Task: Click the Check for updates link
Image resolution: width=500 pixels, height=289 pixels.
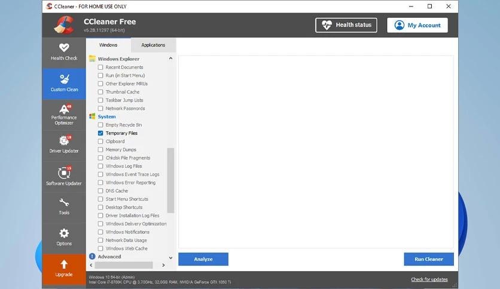Action: coord(429,279)
